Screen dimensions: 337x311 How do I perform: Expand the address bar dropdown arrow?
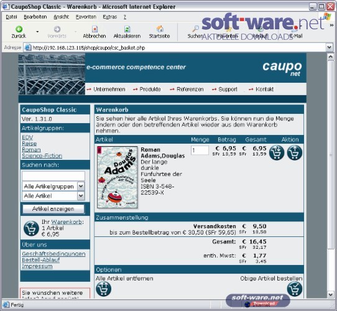(330, 47)
